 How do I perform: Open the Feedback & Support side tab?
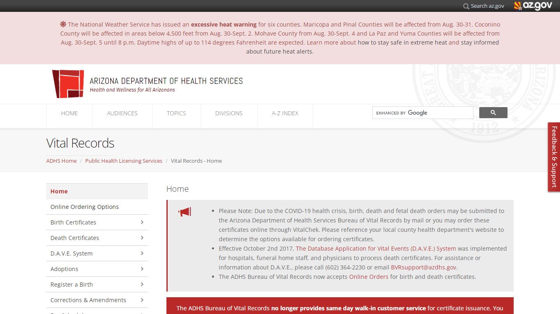(554, 157)
